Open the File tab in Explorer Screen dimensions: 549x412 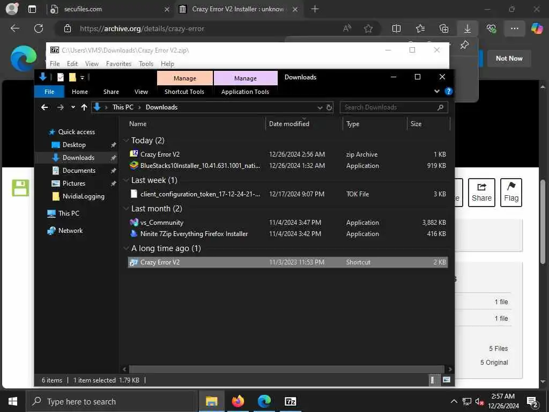[49, 91]
